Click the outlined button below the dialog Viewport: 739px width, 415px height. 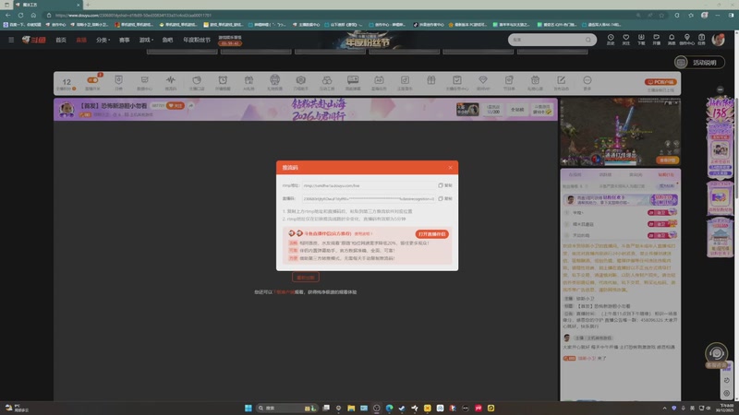tap(306, 278)
